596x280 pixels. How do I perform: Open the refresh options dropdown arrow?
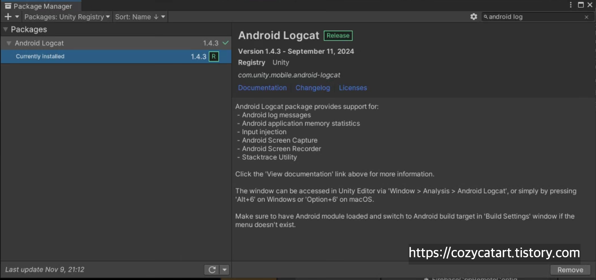[x=224, y=270]
